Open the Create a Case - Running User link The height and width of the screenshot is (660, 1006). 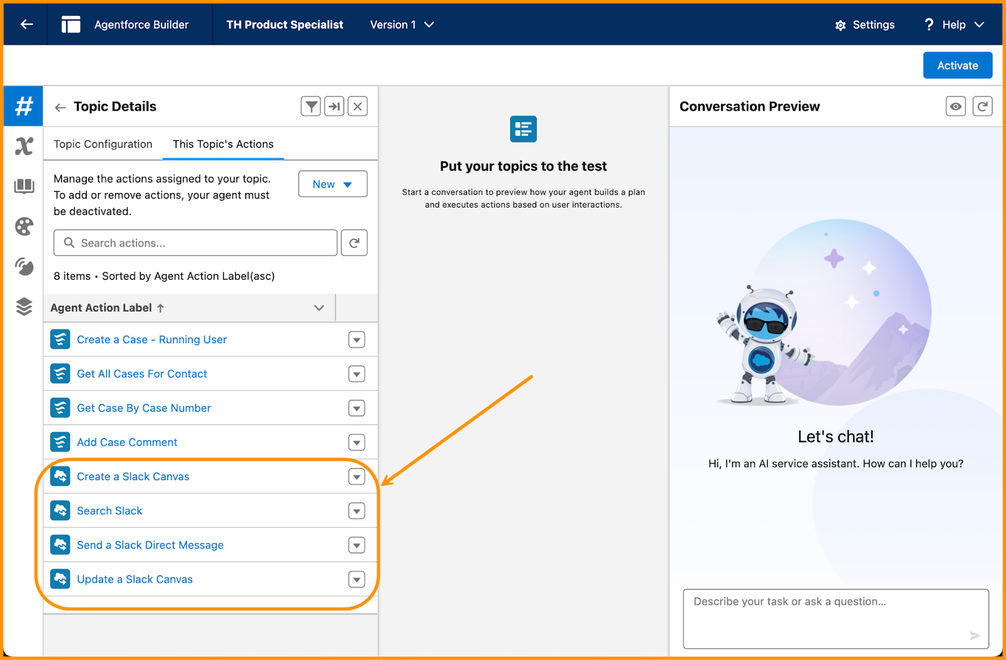(152, 339)
